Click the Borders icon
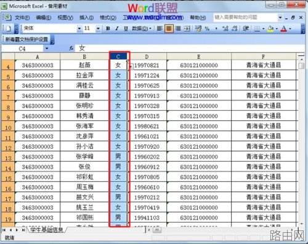Image resolution: width=308 pixels, height=244 pixels. coord(257,28)
